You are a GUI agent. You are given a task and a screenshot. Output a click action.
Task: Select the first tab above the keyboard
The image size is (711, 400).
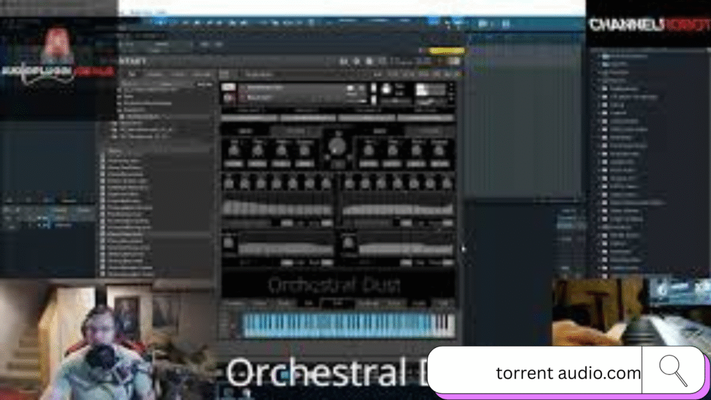(234, 303)
